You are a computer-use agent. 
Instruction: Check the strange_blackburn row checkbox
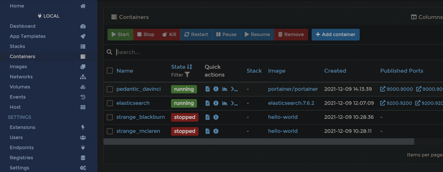pos(110,117)
